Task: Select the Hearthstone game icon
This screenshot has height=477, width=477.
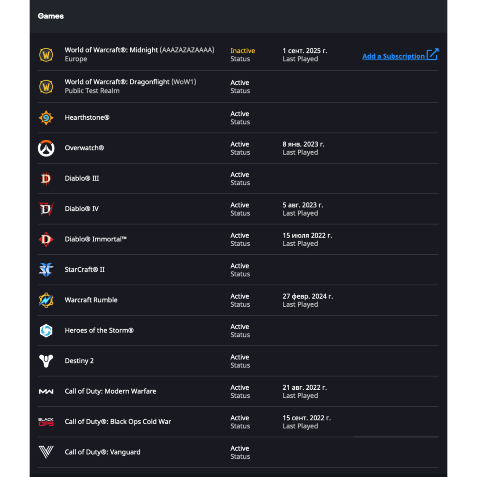Action: (46, 117)
